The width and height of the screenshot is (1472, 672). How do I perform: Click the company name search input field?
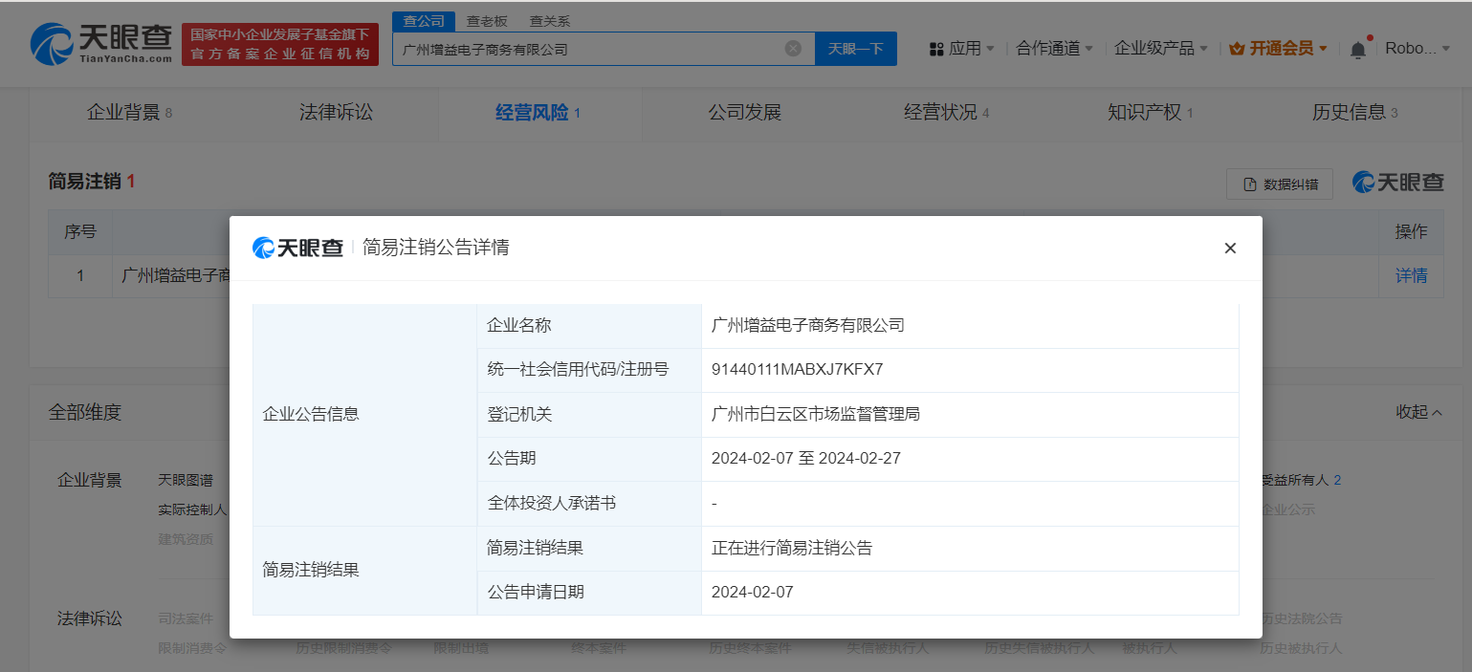588,49
